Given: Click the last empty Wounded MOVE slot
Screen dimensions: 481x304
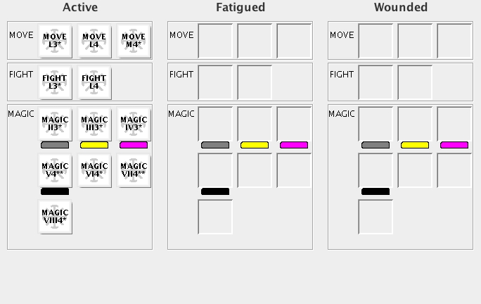Looking at the screenshot, I should pyautogui.click(x=454, y=41).
